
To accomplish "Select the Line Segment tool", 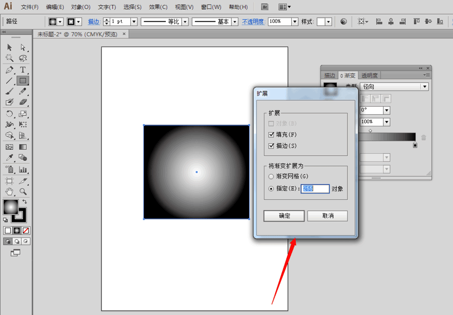I will point(9,81).
